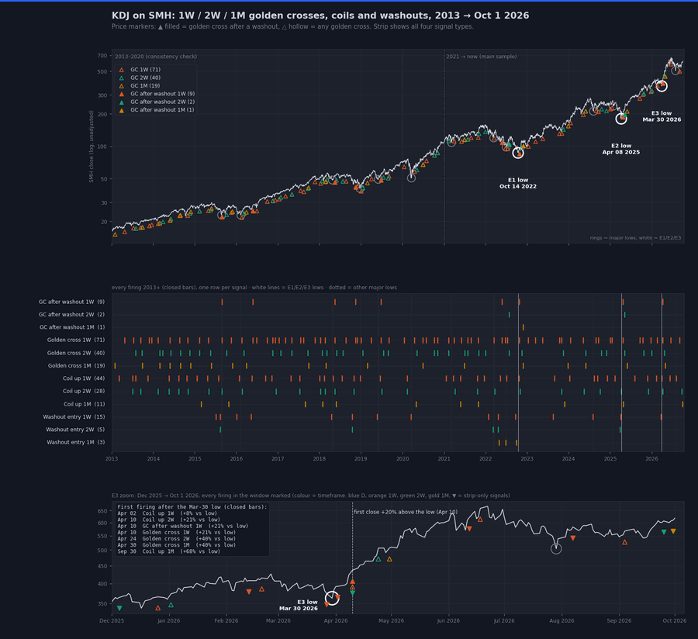The height and width of the screenshot is (639, 698).
Task: Click green down-triangle near Oct 2026
Action: [x=664, y=532]
